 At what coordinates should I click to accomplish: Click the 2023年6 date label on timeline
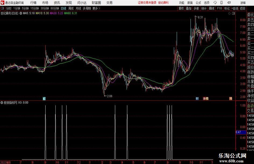click(5, 162)
